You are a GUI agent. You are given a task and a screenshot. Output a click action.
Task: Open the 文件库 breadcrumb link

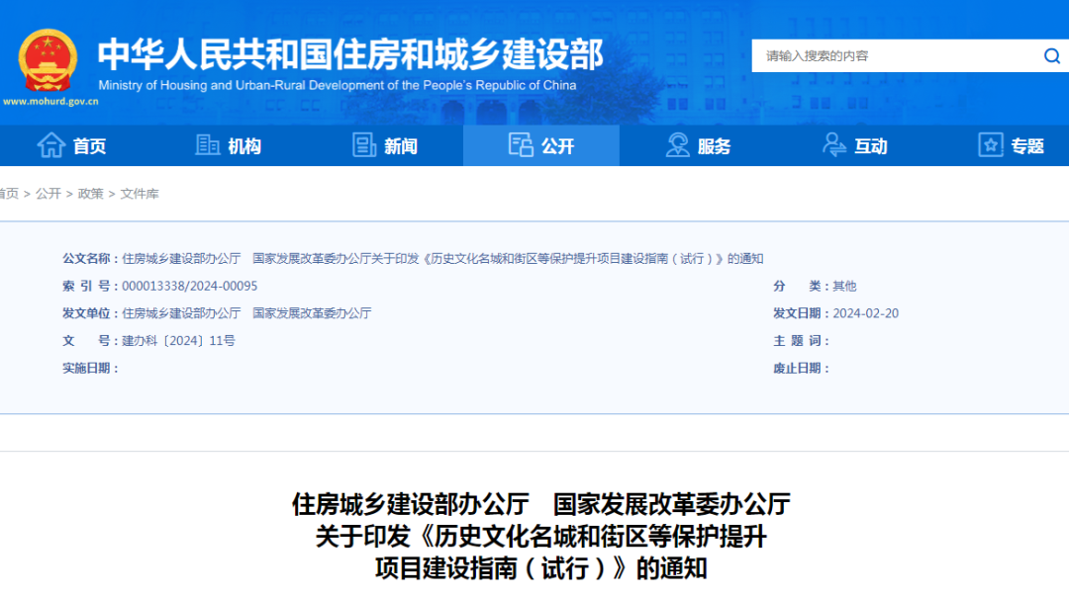click(140, 194)
